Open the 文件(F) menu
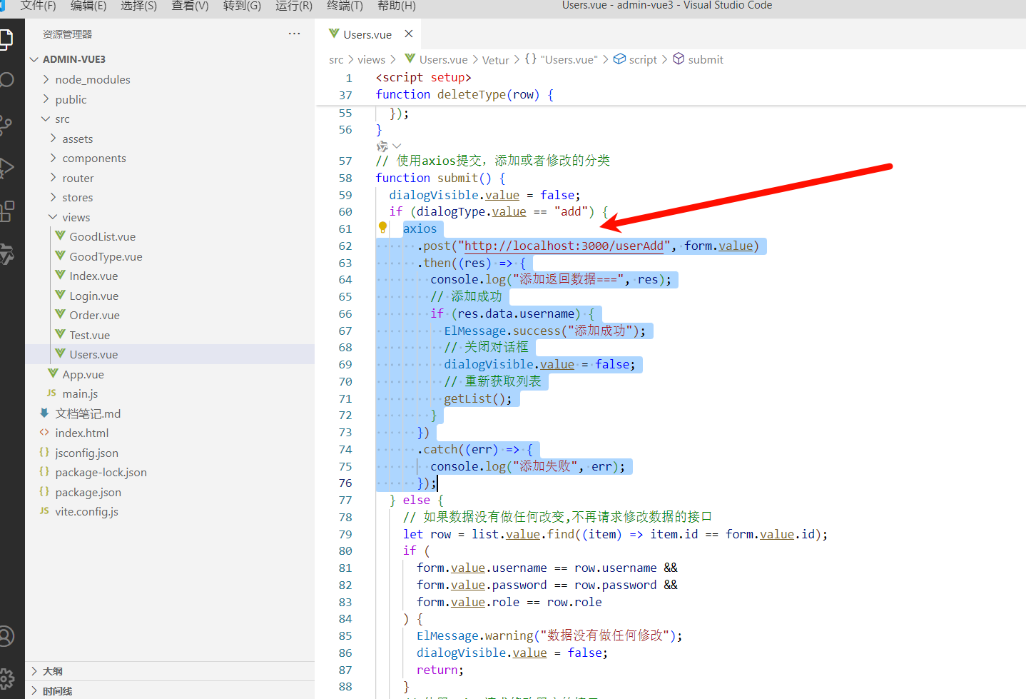Viewport: 1026px width, 699px height. (x=39, y=6)
